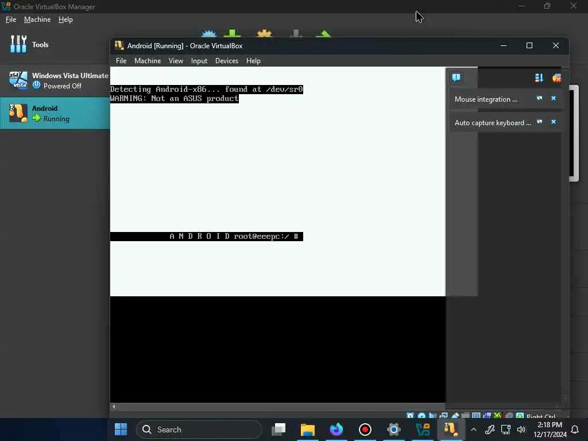Screen dimensions: 588x441
Task: Open the Settings gear app in the taskbar
Action: click(x=394, y=429)
